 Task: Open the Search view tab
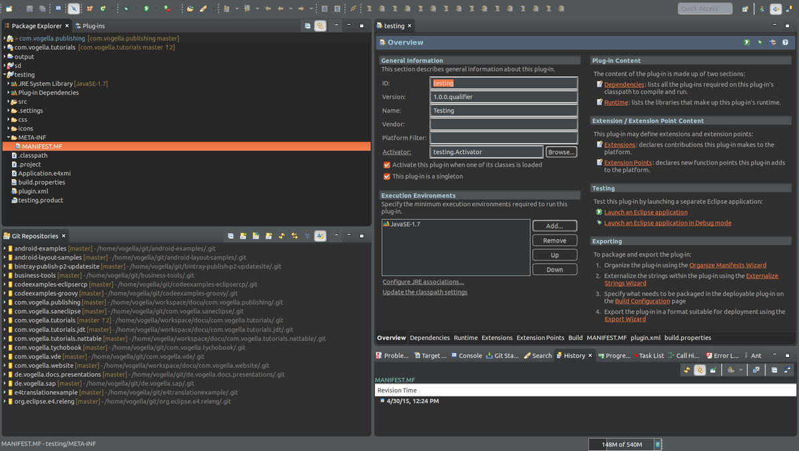[537, 356]
